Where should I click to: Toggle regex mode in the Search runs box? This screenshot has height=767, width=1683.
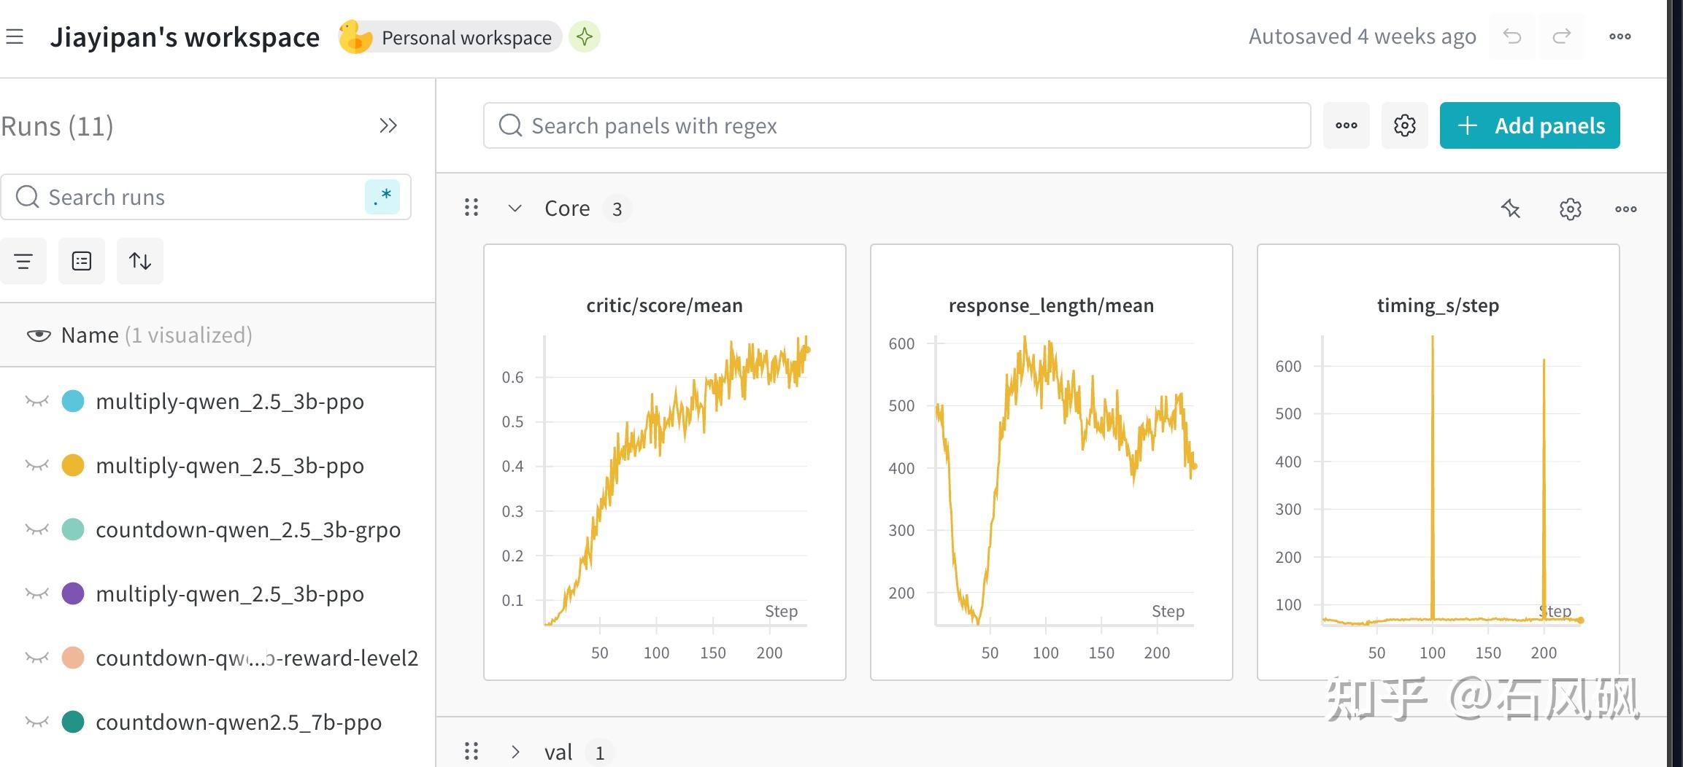382,197
